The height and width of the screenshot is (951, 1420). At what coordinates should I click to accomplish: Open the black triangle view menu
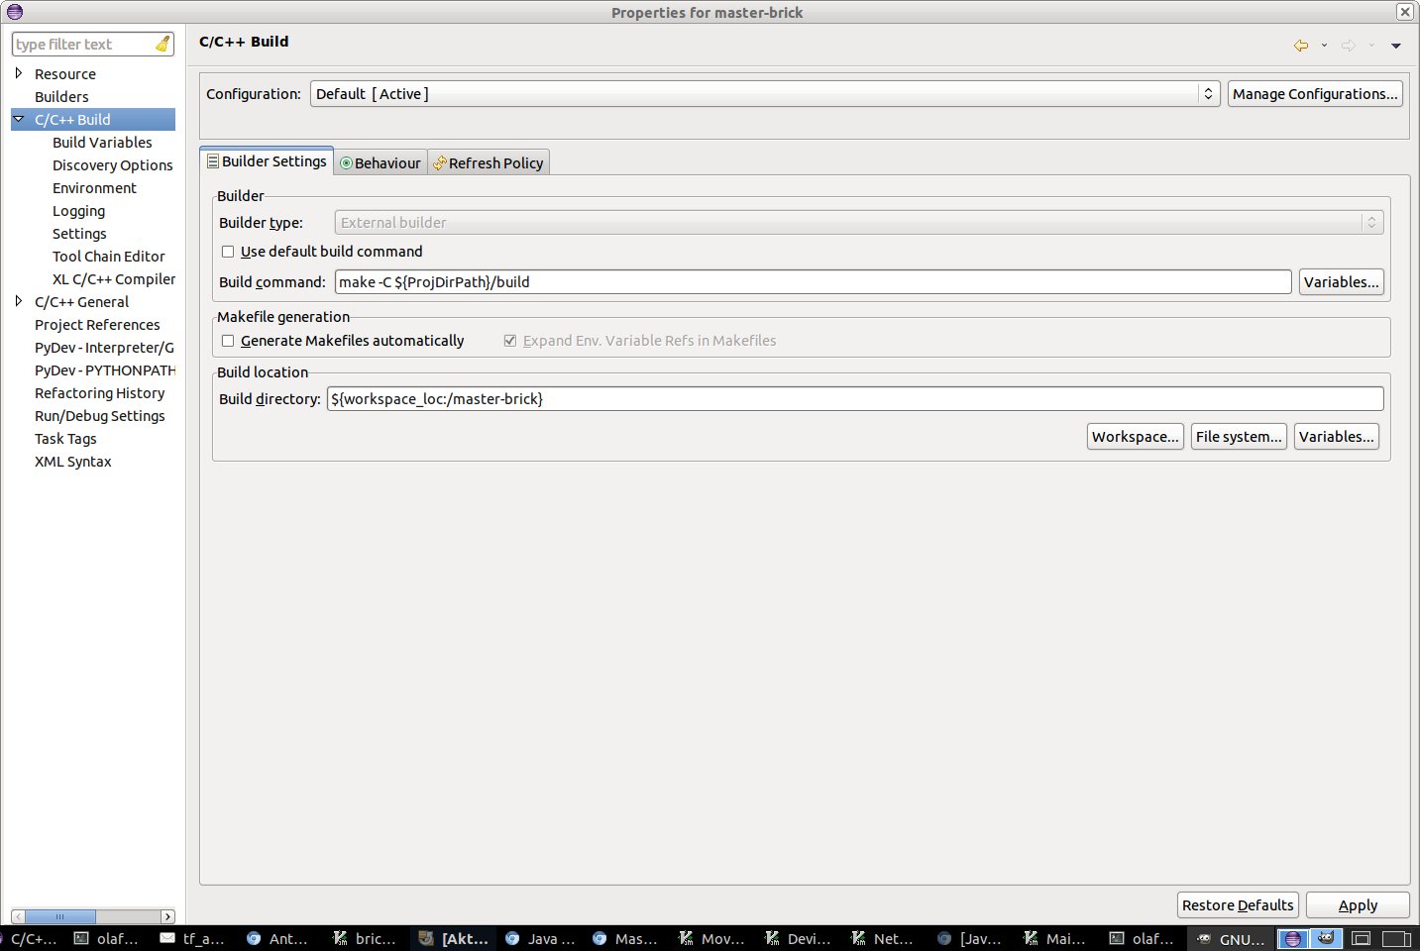pos(1395,46)
